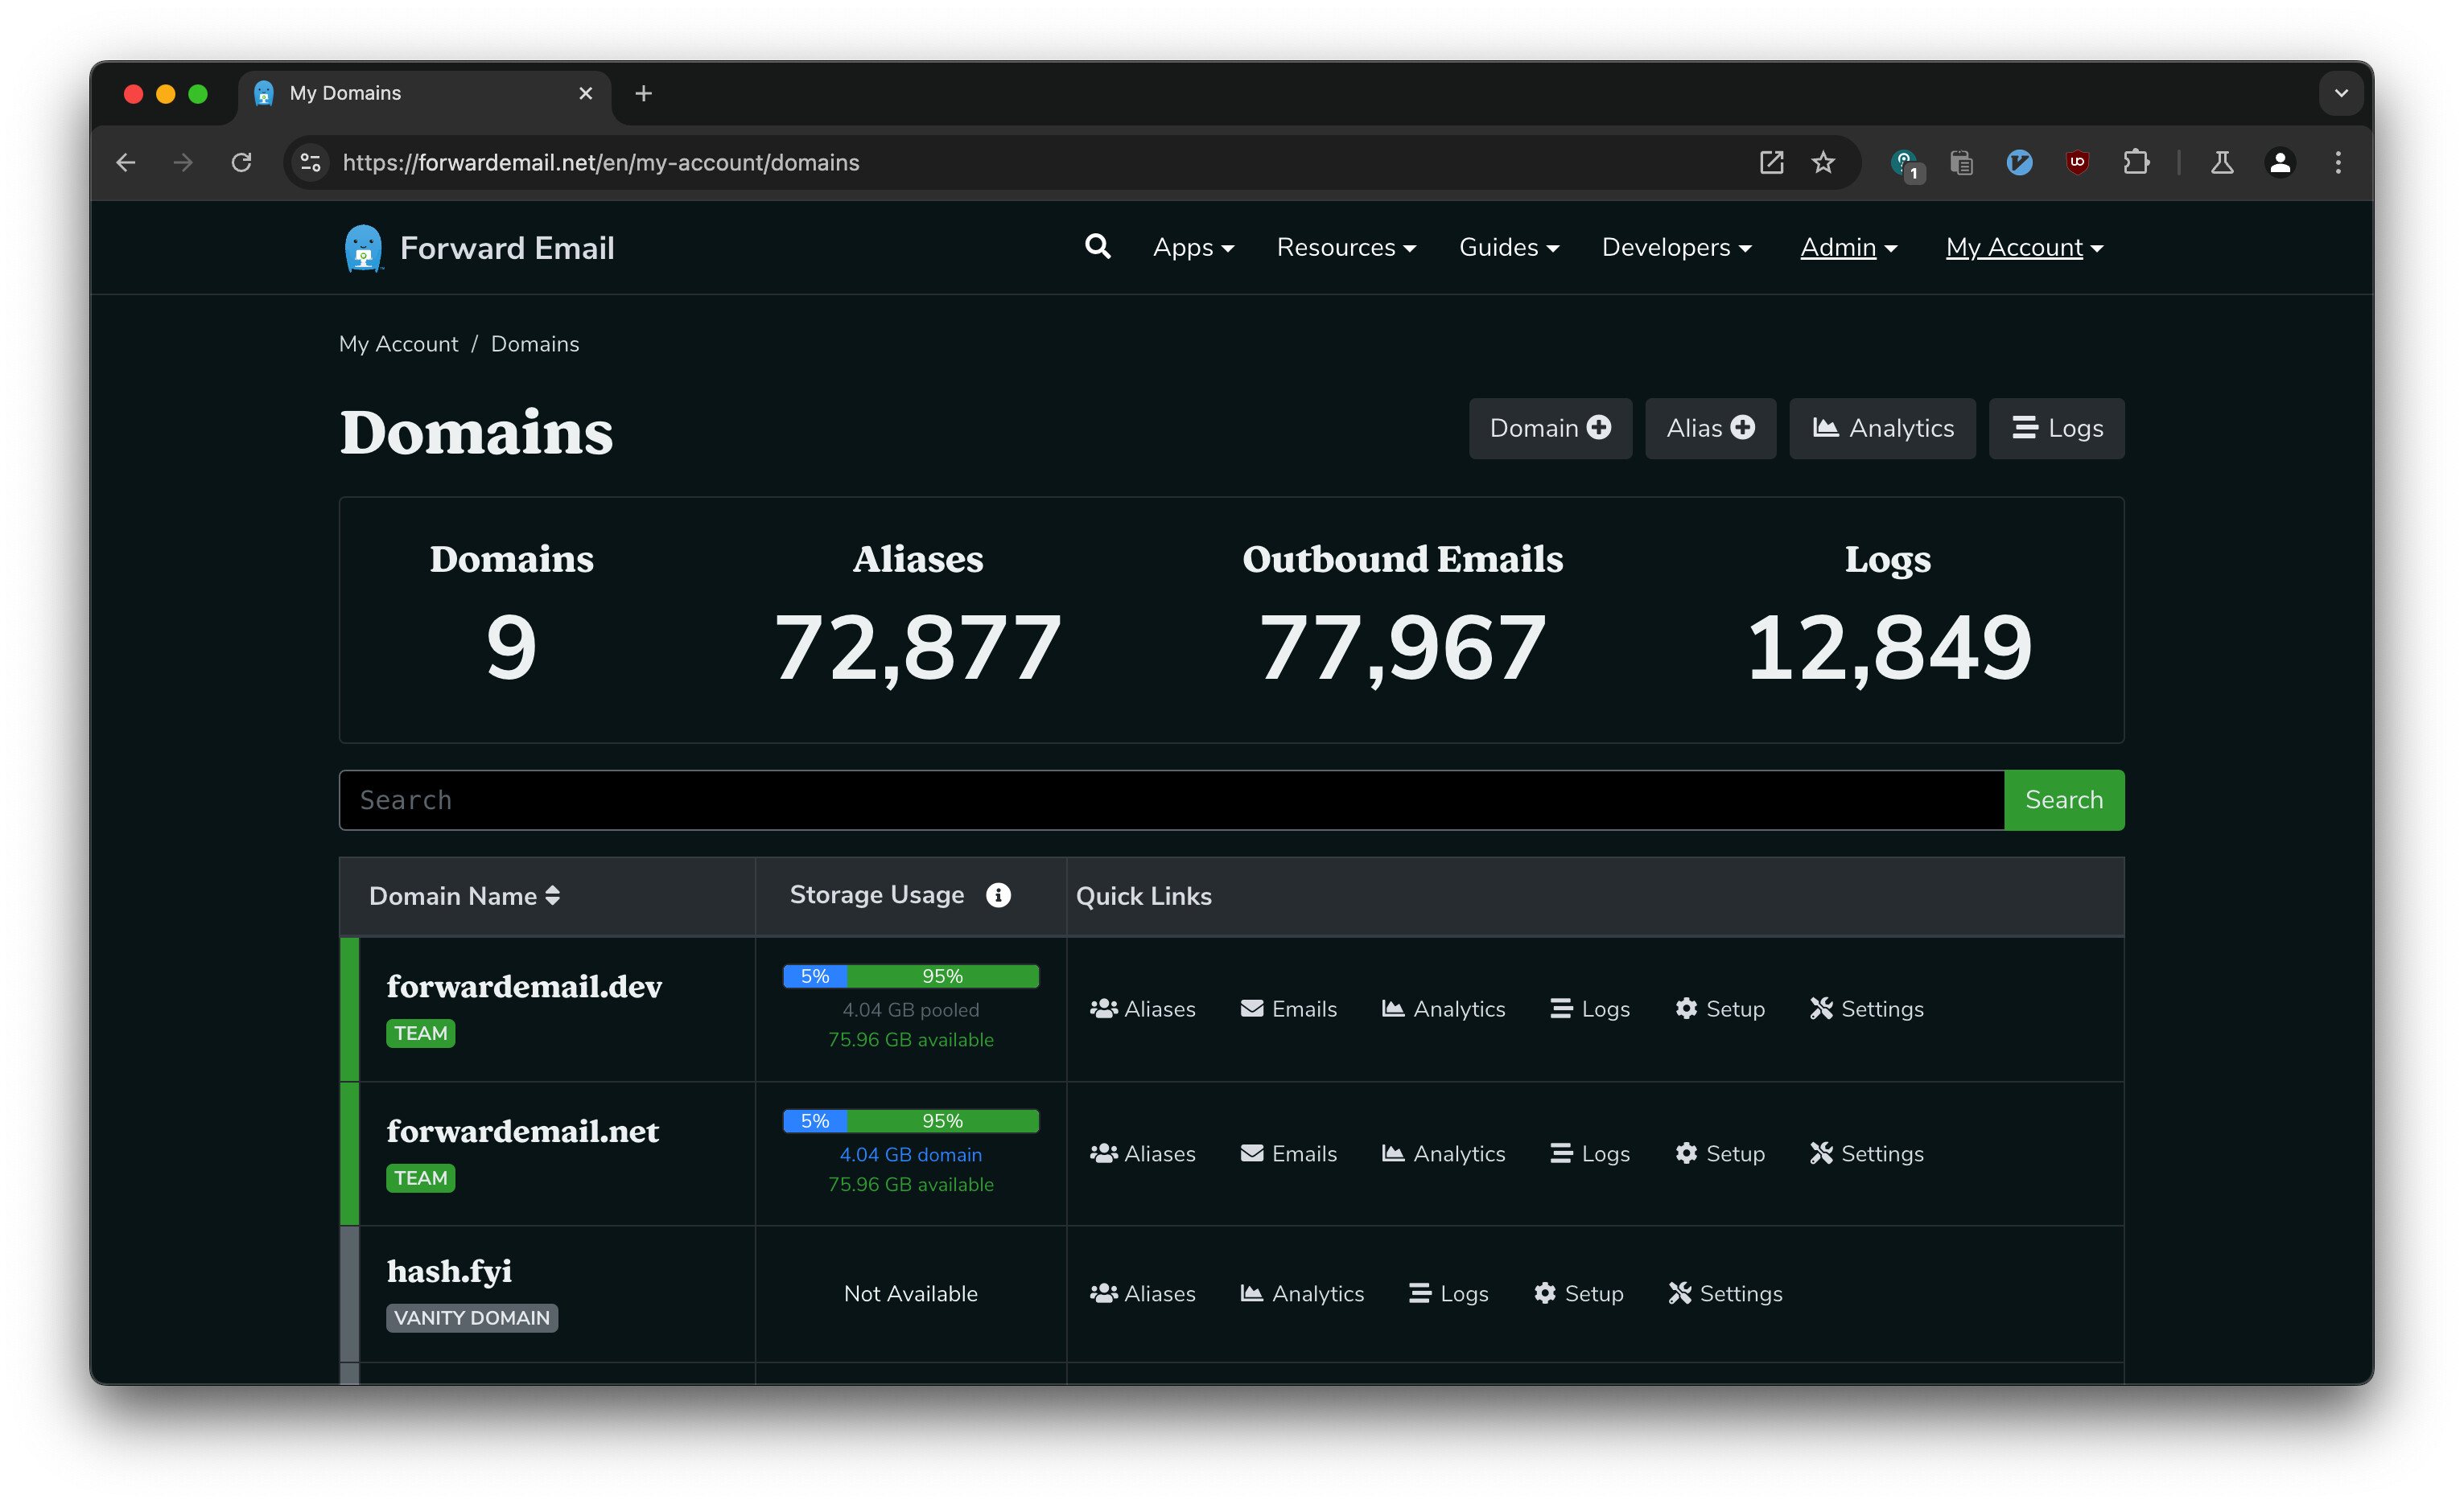The width and height of the screenshot is (2464, 1504).
Task: Open Setup for hash.fyi
Action: tap(1578, 1293)
